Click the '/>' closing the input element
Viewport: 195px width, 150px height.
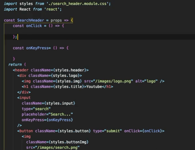[x=19, y=126]
